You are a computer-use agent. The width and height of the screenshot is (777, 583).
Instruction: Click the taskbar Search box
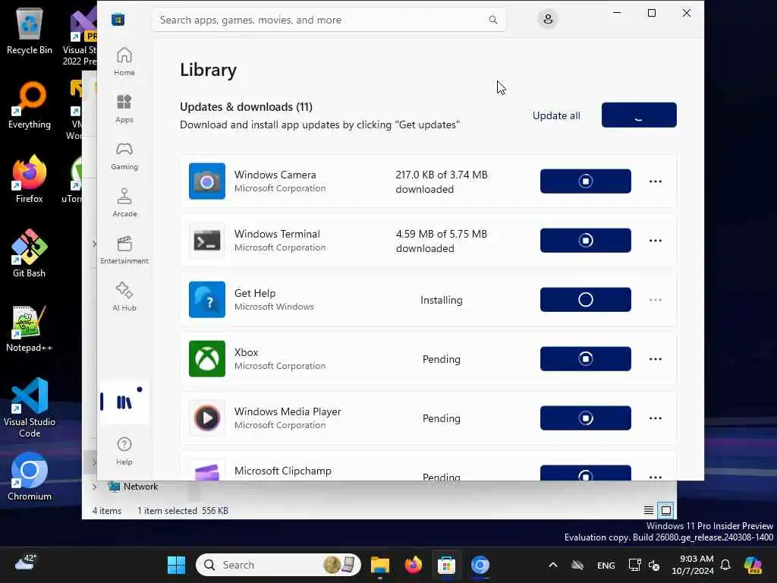pyautogui.click(x=278, y=565)
